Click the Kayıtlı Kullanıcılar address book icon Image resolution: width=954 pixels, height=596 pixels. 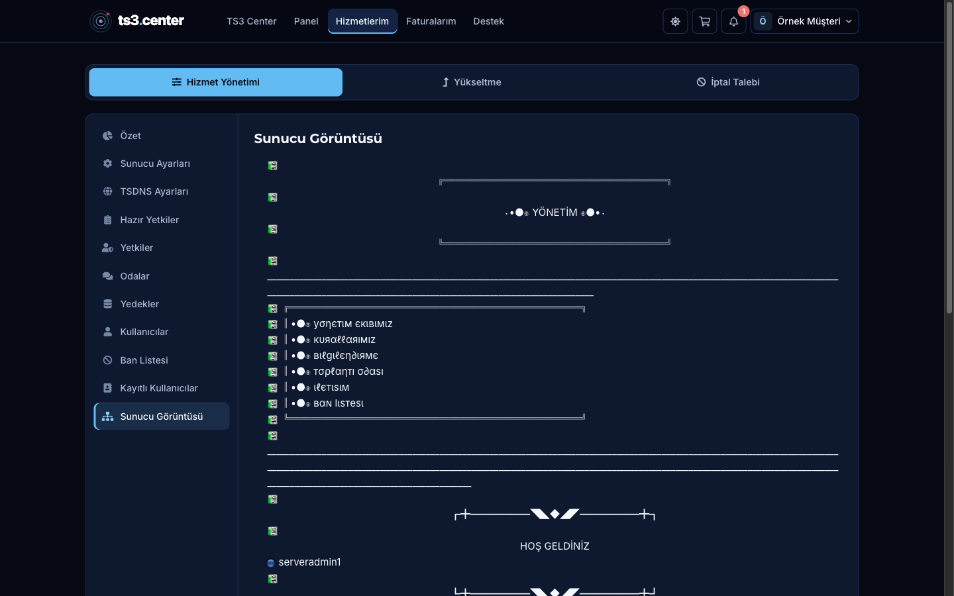point(107,388)
